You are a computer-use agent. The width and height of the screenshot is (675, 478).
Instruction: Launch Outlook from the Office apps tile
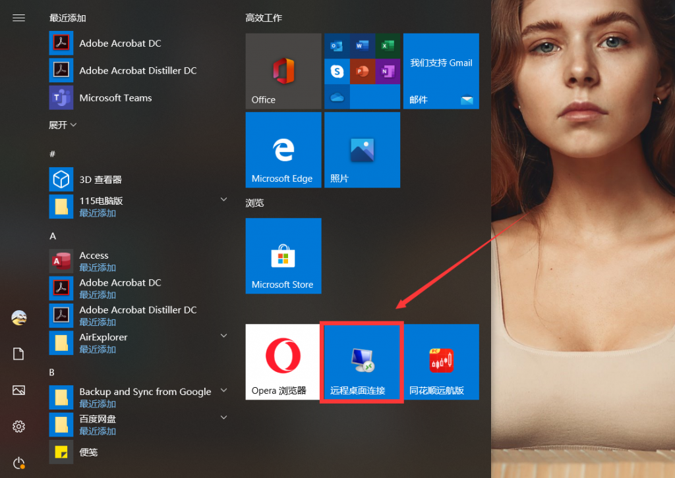click(337, 45)
